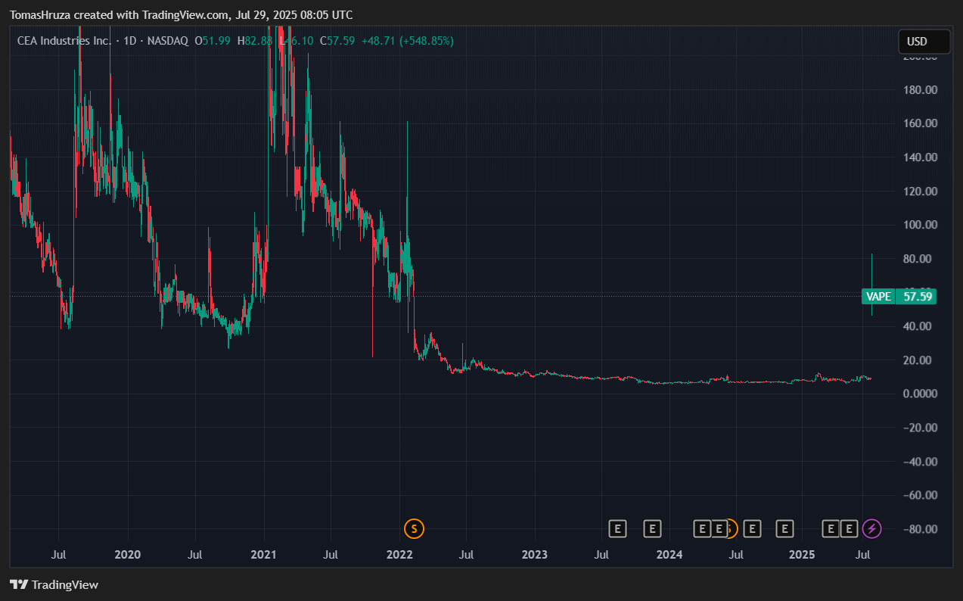Click the purple lightning event icon
The image size is (963, 601).
[x=871, y=528]
